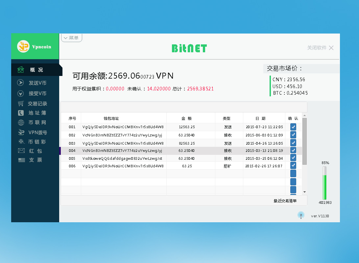Viewport: 359px width, 263px height.
Task: Go to 发送V币 page
Action: [x=37, y=83]
